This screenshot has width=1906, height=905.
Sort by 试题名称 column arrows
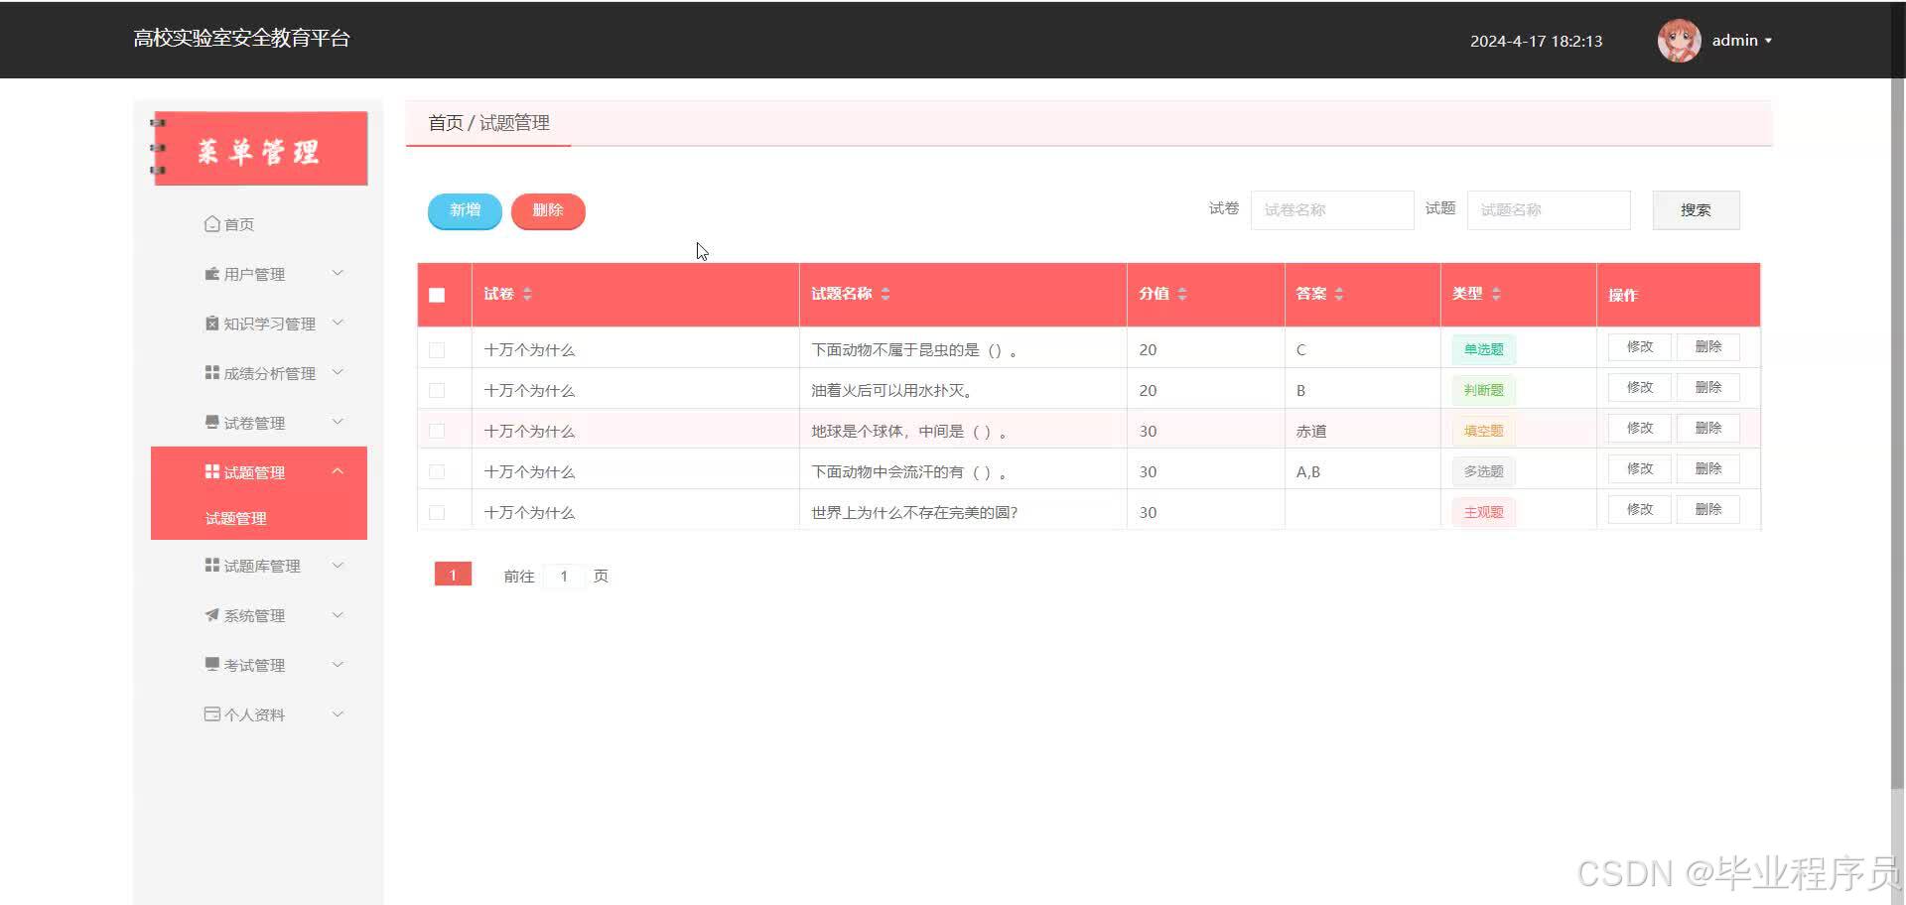885,294
